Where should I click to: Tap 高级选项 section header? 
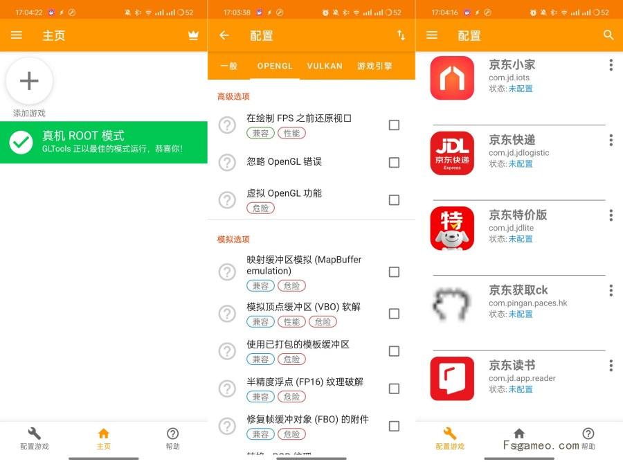pos(234,96)
